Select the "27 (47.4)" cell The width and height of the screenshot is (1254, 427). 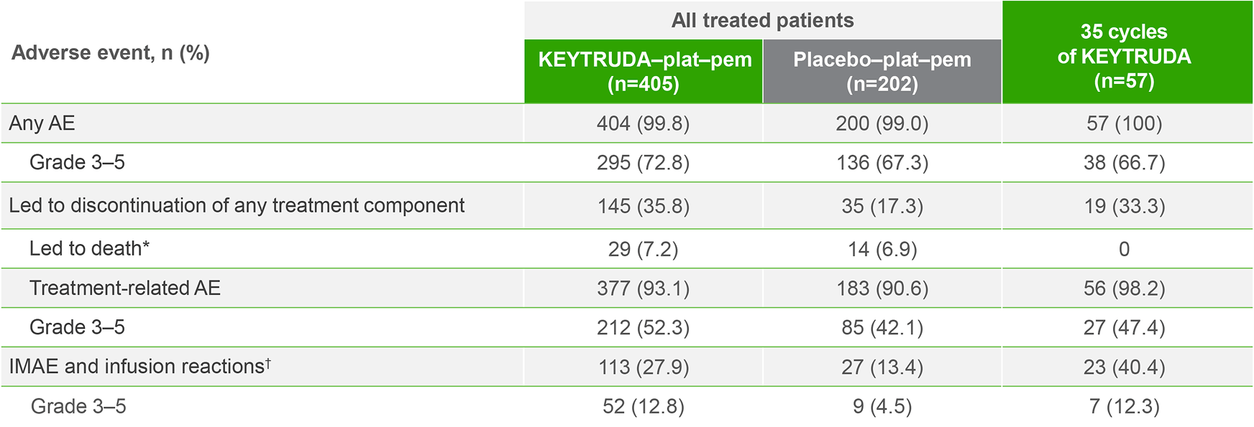click(x=1124, y=328)
